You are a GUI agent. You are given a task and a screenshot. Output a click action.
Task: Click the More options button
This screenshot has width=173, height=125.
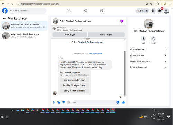point(106,35)
